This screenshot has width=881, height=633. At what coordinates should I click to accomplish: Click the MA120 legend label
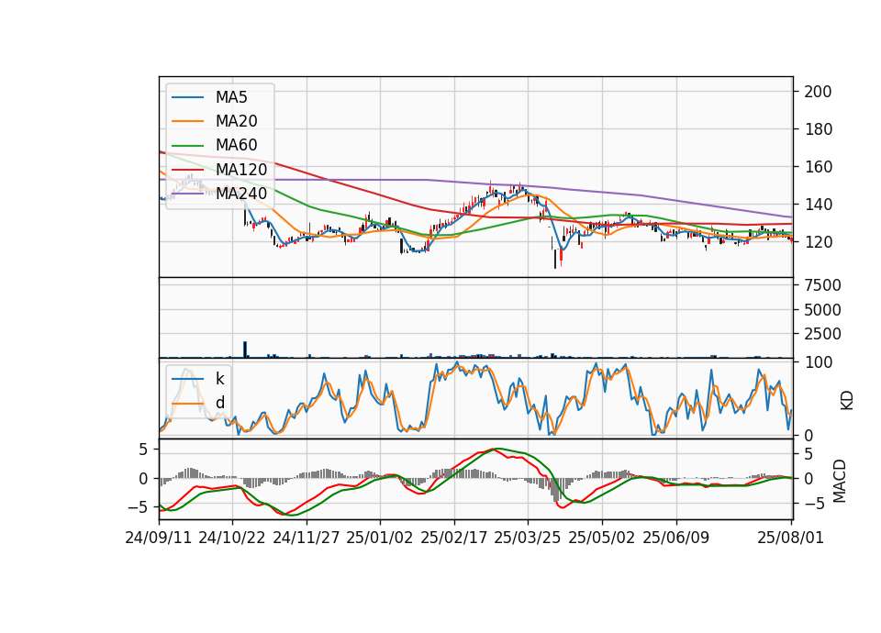click(x=241, y=169)
